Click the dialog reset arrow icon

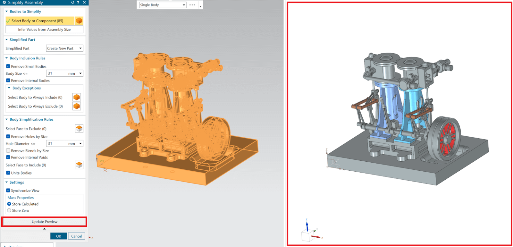(72, 3)
